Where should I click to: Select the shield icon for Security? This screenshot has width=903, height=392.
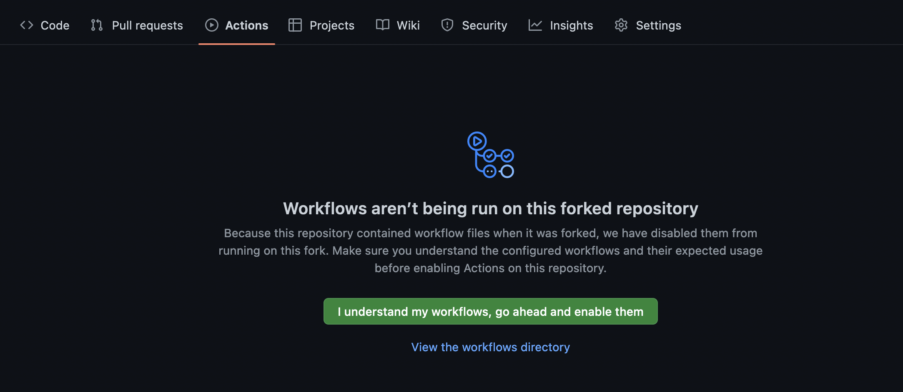(x=446, y=25)
